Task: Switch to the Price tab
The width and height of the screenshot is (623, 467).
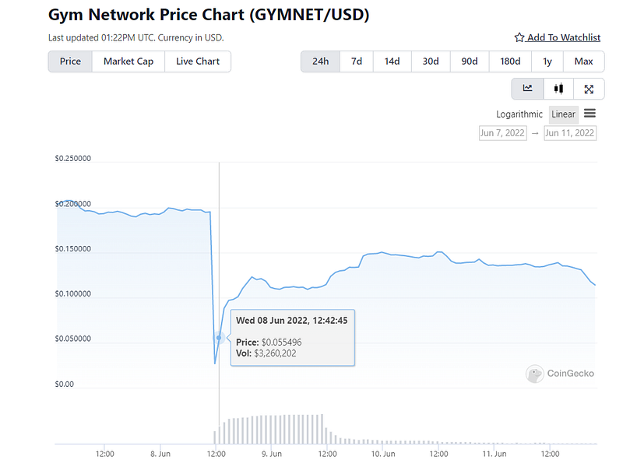Action: (70, 61)
